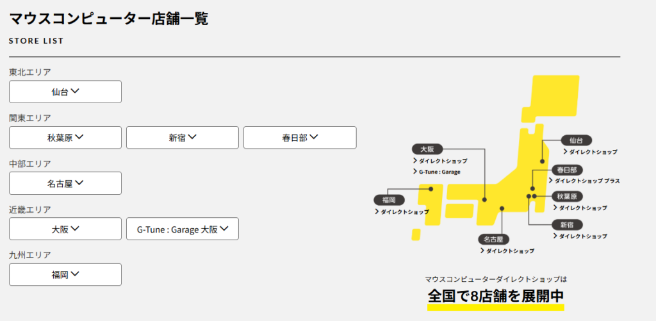Click the 福岡 label on the map

pyautogui.click(x=389, y=199)
